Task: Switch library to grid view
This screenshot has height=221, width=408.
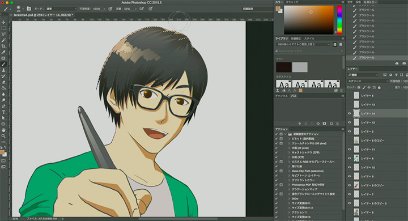Action: (x=335, y=45)
